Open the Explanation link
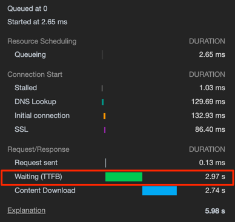This screenshot has height=222, width=235. tap(26, 211)
